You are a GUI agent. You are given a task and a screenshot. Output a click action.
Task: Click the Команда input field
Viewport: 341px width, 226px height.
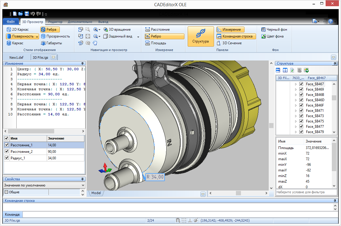[178, 214]
